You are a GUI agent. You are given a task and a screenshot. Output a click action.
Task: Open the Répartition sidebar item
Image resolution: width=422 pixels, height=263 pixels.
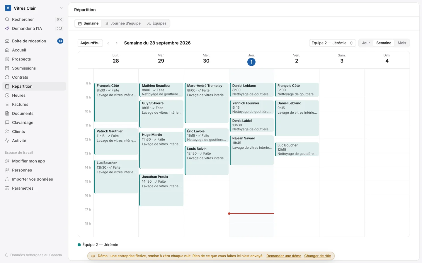click(34, 86)
